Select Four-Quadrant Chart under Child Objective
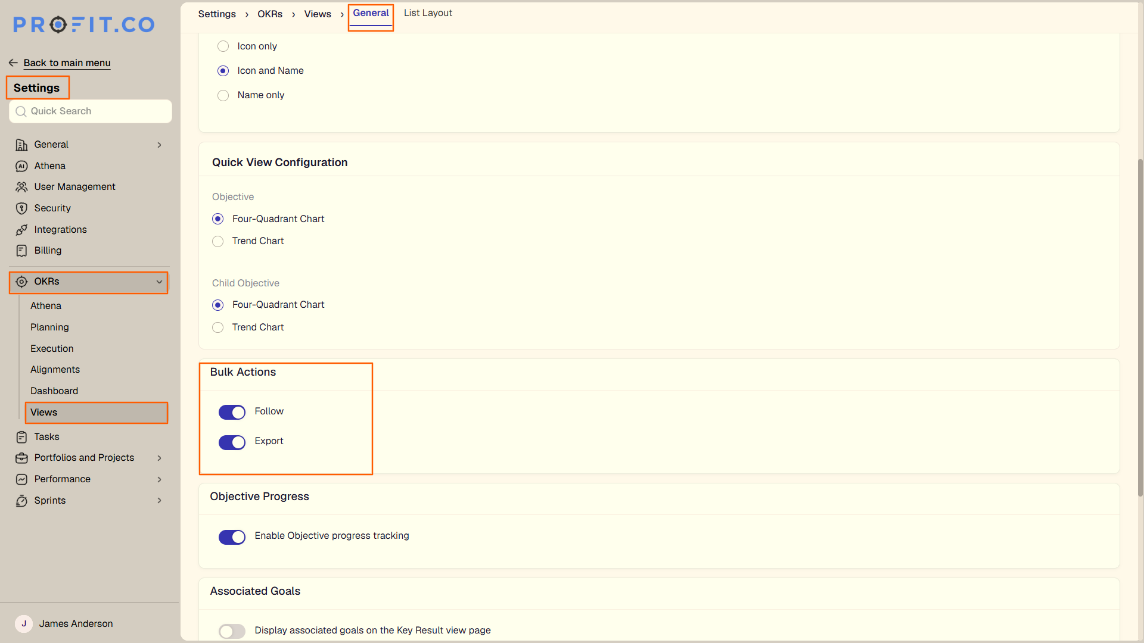1144x643 pixels. pos(217,305)
